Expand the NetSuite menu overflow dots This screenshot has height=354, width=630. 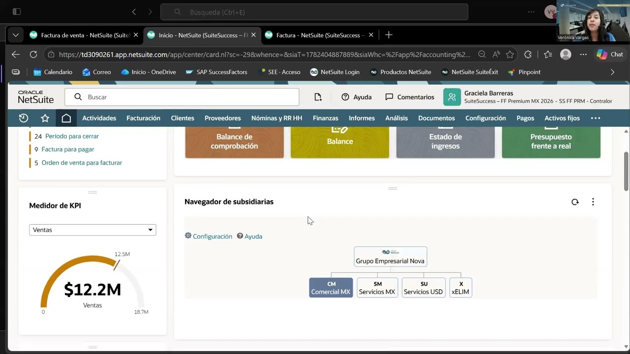click(596, 118)
